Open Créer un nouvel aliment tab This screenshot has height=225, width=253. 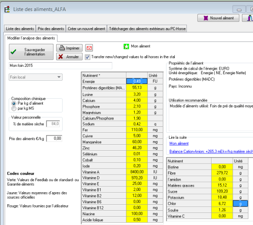[86, 29]
